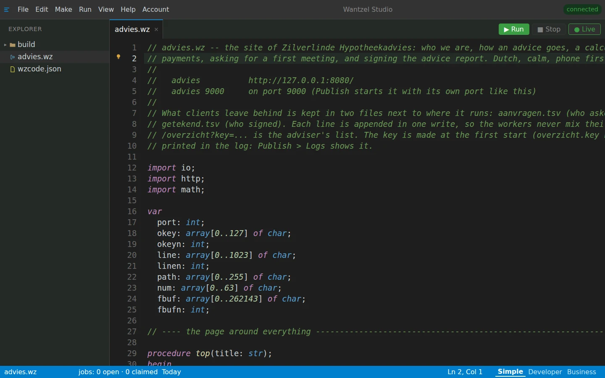Switch to Simple mode in the status bar
Viewport: 605px width, 378px height.
click(510, 372)
